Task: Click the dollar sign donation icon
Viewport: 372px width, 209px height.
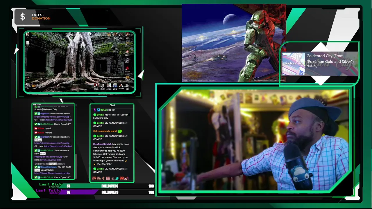Action: pos(23,17)
